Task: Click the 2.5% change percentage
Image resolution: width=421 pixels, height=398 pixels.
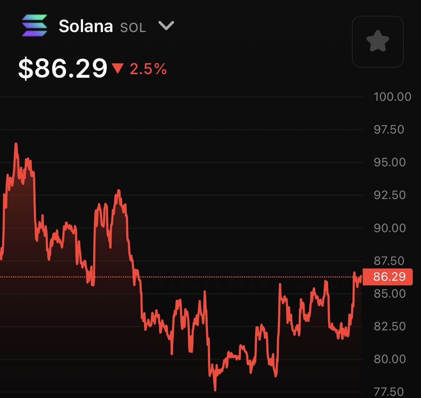Action: click(148, 69)
